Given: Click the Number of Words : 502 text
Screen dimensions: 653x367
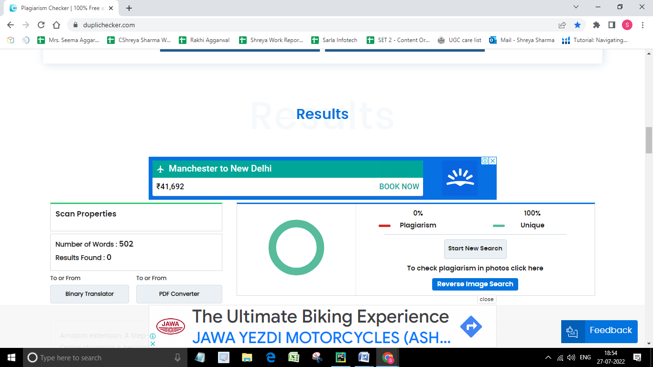Looking at the screenshot, I should 95,244.
